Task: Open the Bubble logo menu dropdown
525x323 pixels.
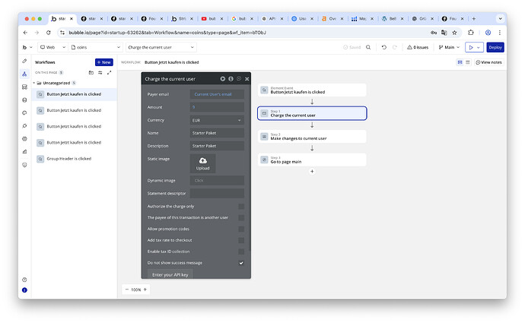Action: coord(27,47)
